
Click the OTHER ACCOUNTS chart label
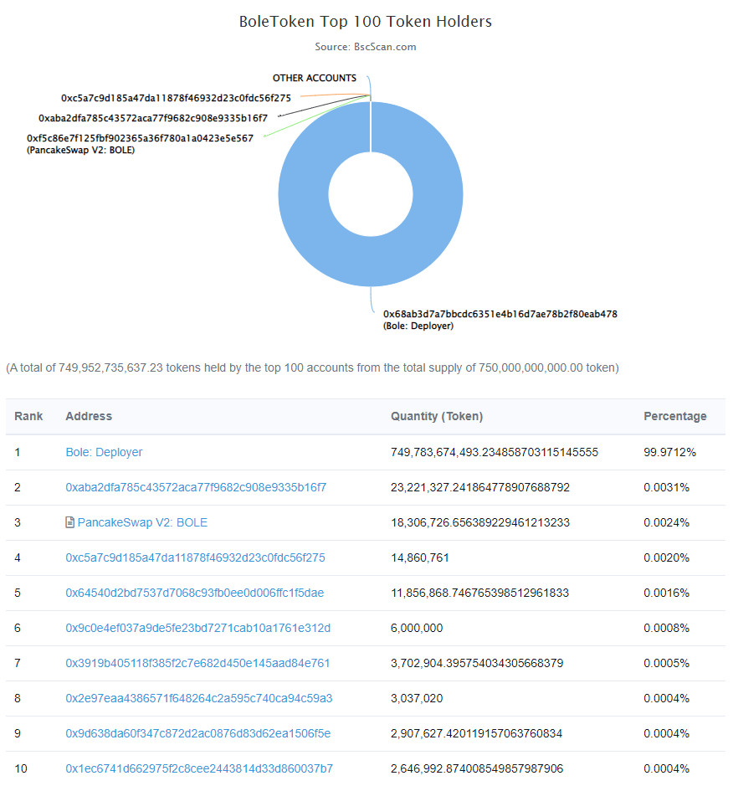pos(314,78)
